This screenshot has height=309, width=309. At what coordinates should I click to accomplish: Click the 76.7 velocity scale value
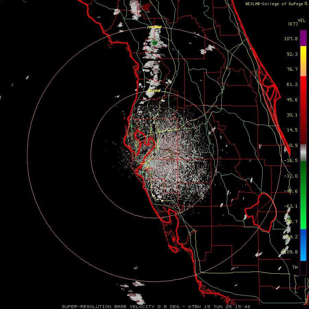(x=292, y=69)
